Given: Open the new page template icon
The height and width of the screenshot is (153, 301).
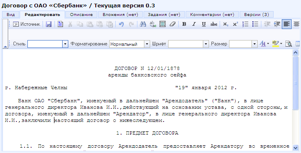Looking at the screenshot, I should coord(60,24).
